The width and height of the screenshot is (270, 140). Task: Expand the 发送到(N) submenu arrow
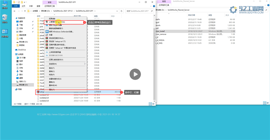85,64
